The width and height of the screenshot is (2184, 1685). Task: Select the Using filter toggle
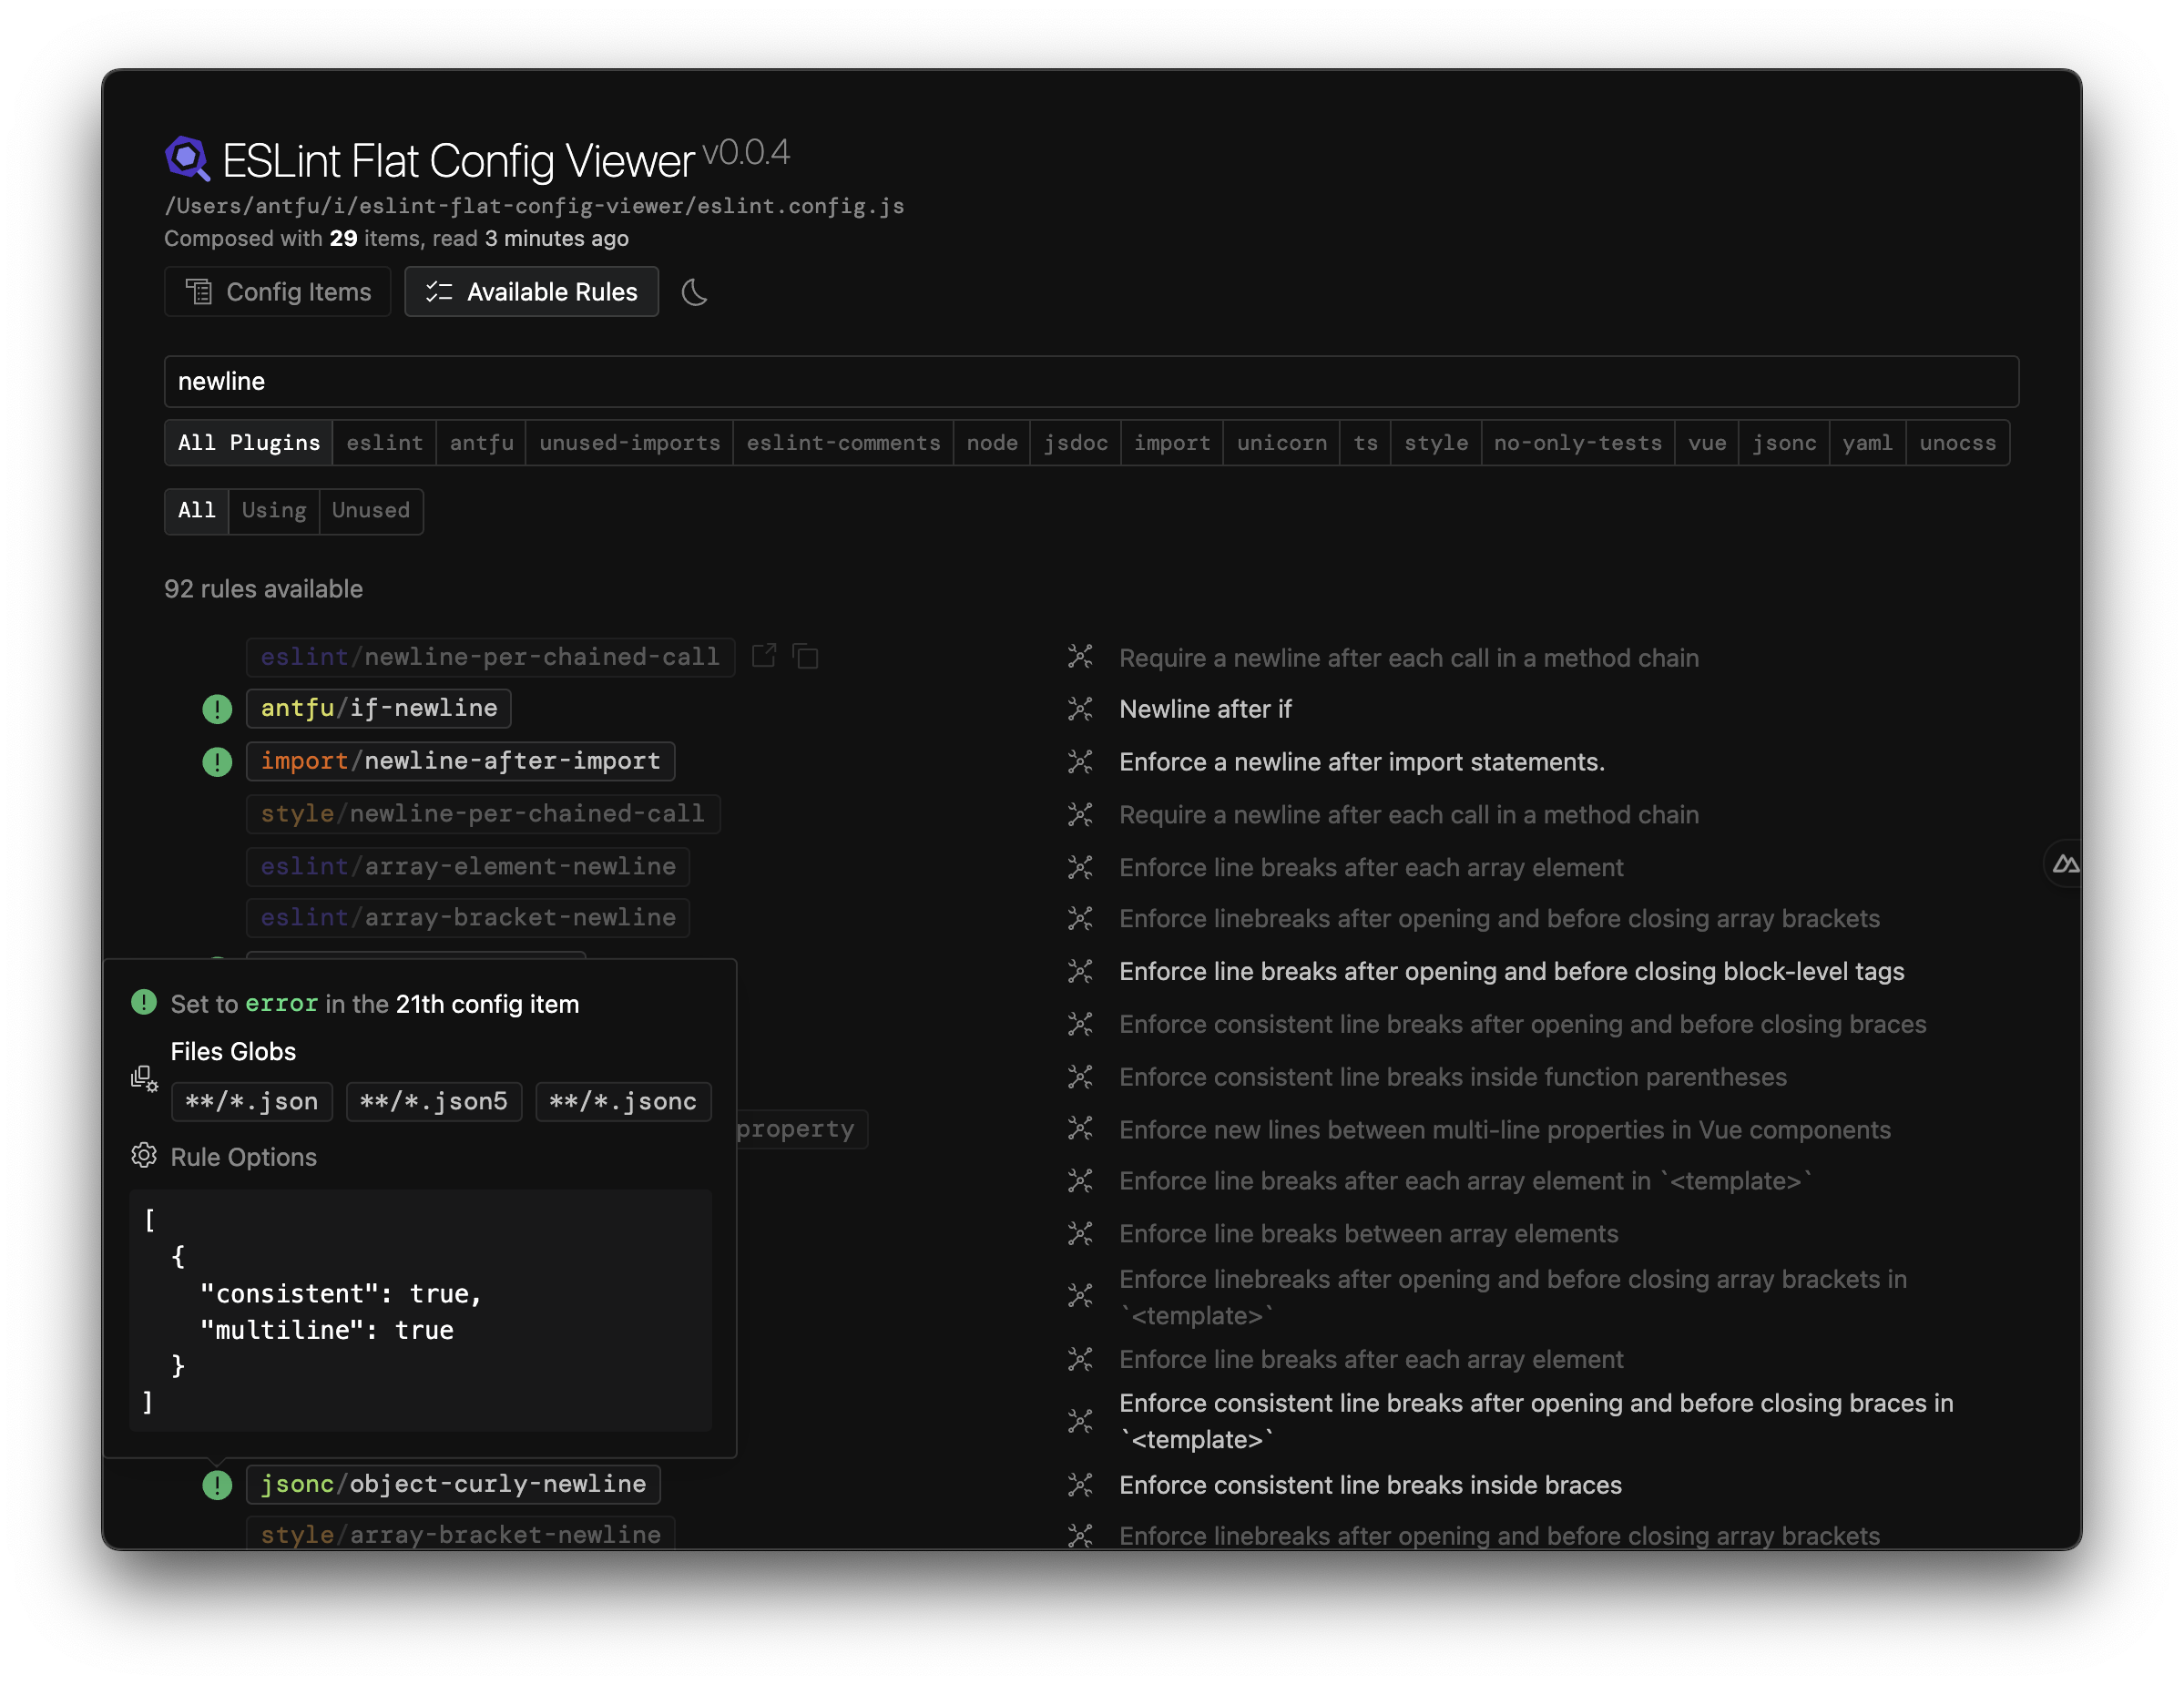tap(272, 510)
